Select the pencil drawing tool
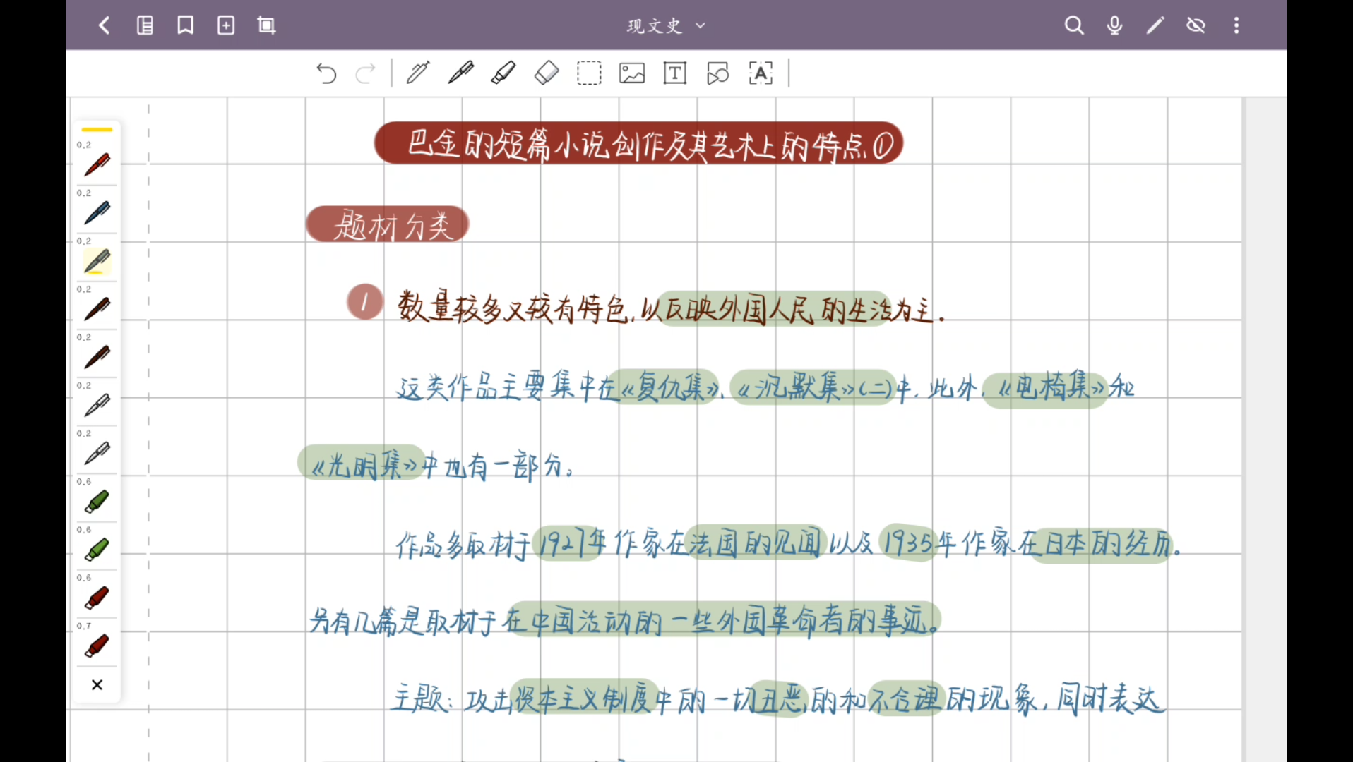The height and width of the screenshot is (762, 1353). click(418, 73)
